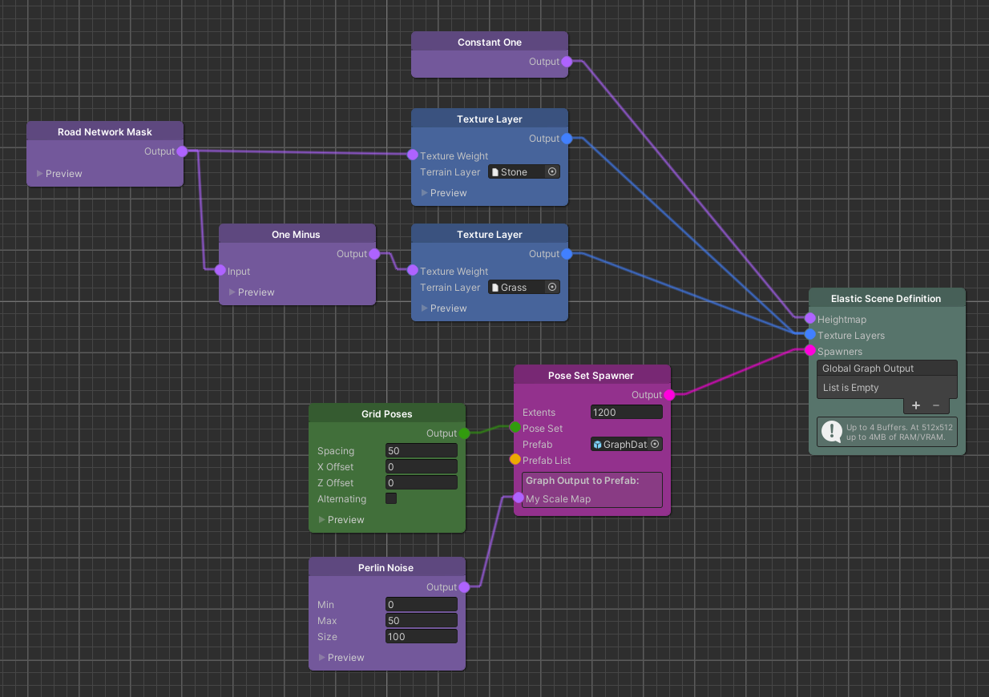Open the Stone terrain layer object picker
Screen dimensions: 989x697
[x=551, y=171]
